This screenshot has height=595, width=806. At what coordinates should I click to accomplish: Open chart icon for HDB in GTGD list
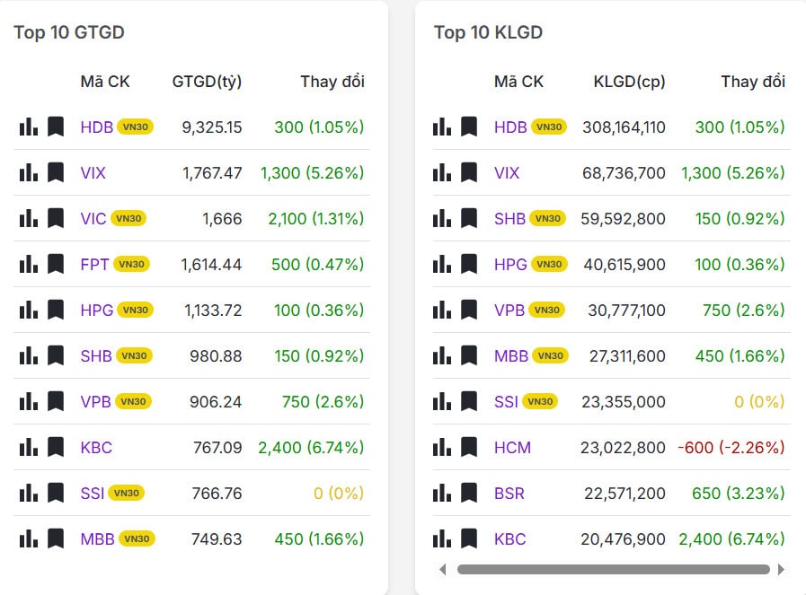[x=29, y=127]
